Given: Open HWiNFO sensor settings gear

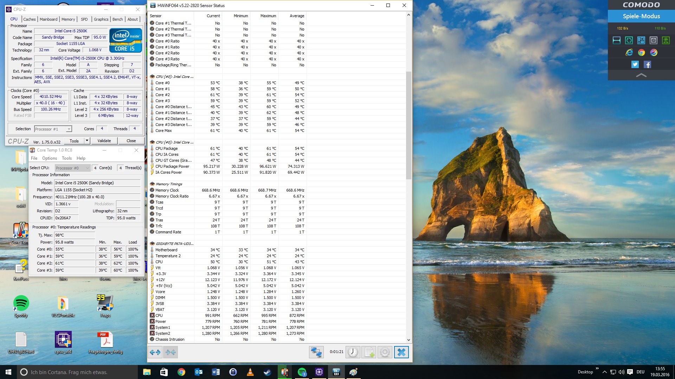Looking at the screenshot, I should (385, 352).
